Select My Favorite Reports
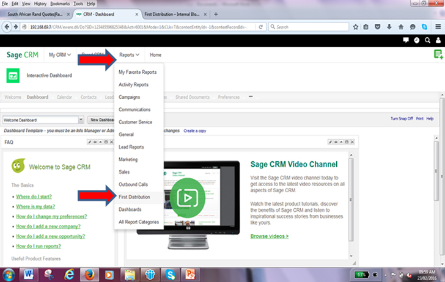 click(138, 72)
